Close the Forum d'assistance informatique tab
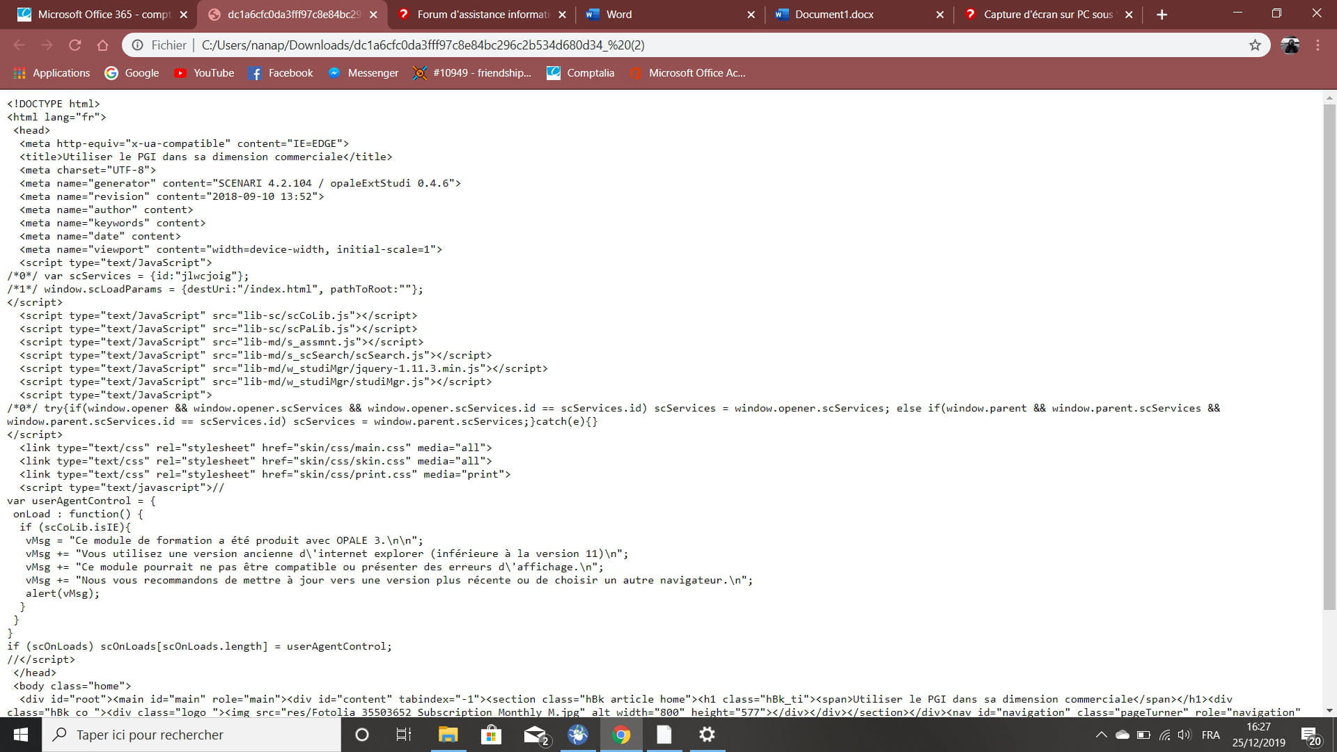1337x752 pixels. coord(562,15)
